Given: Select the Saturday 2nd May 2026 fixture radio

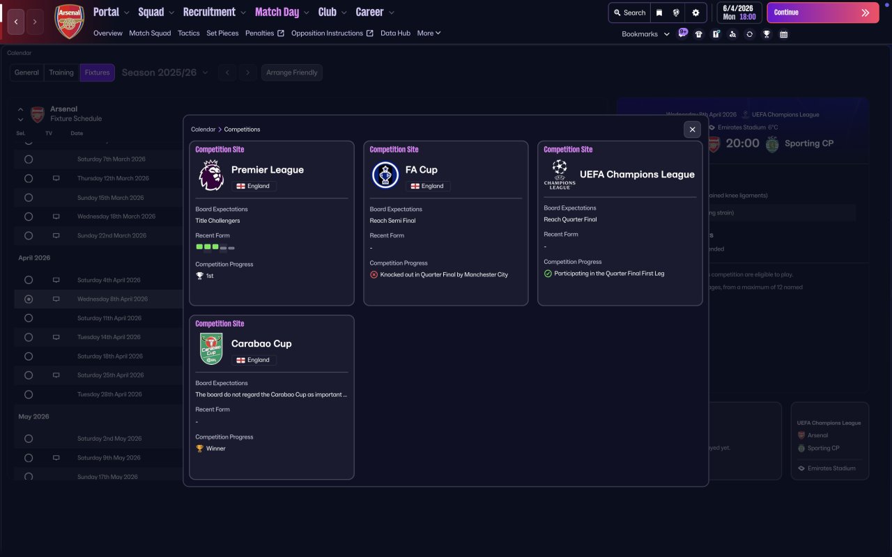Looking at the screenshot, I should pyautogui.click(x=29, y=439).
